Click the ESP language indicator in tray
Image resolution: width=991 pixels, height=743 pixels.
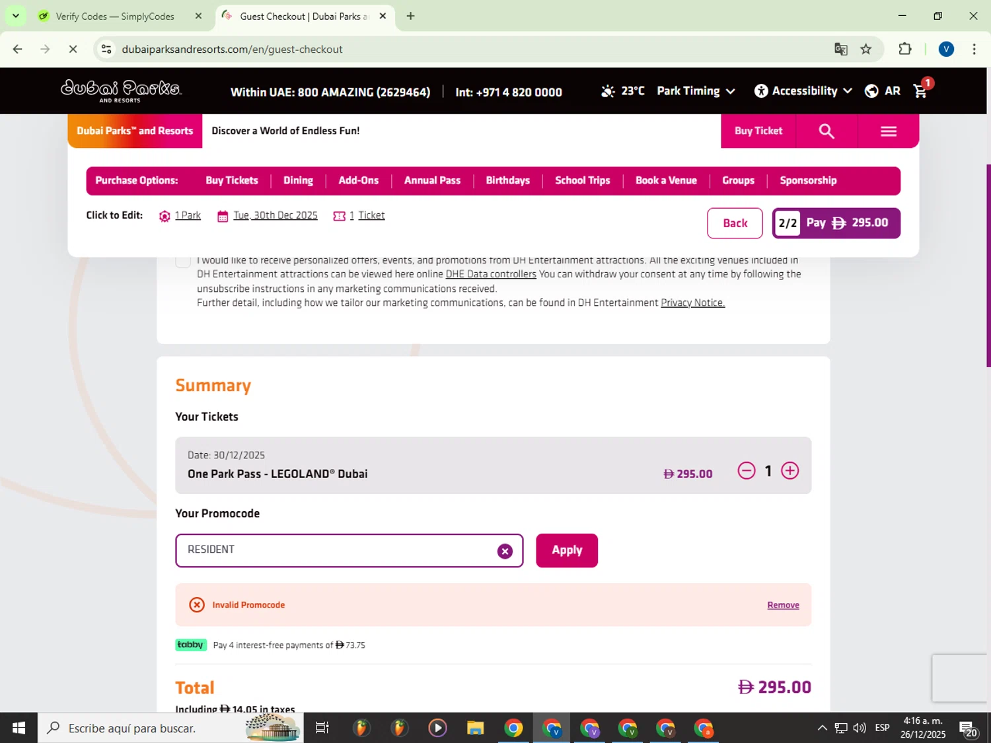coord(882,728)
